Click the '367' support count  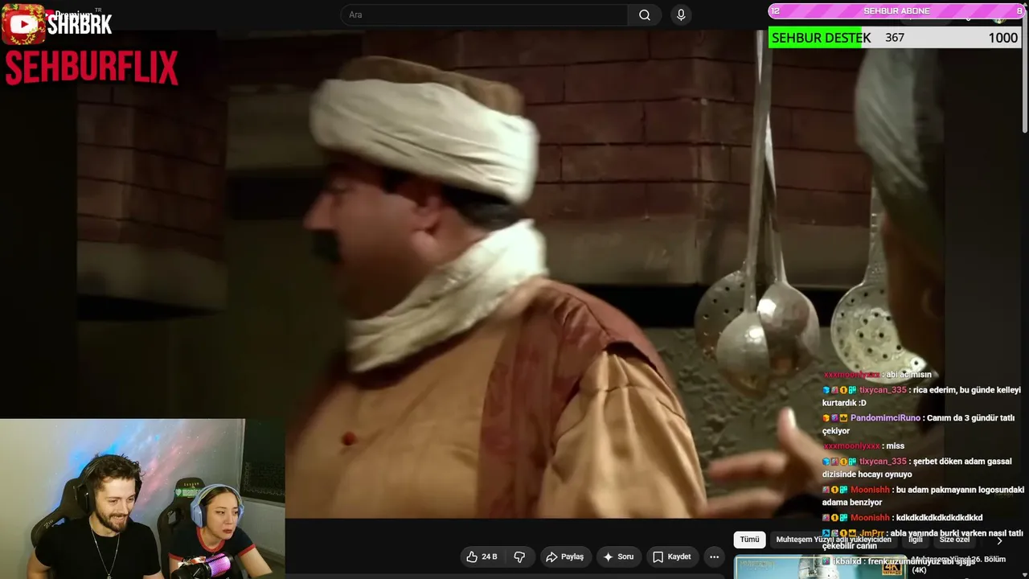point(895,38)
